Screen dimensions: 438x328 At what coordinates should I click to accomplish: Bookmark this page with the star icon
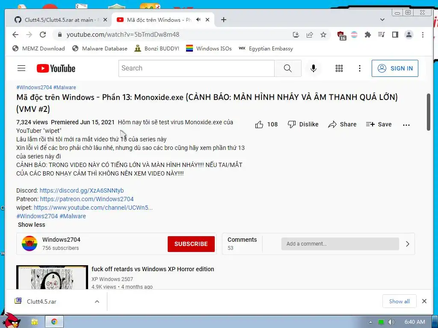323,35
